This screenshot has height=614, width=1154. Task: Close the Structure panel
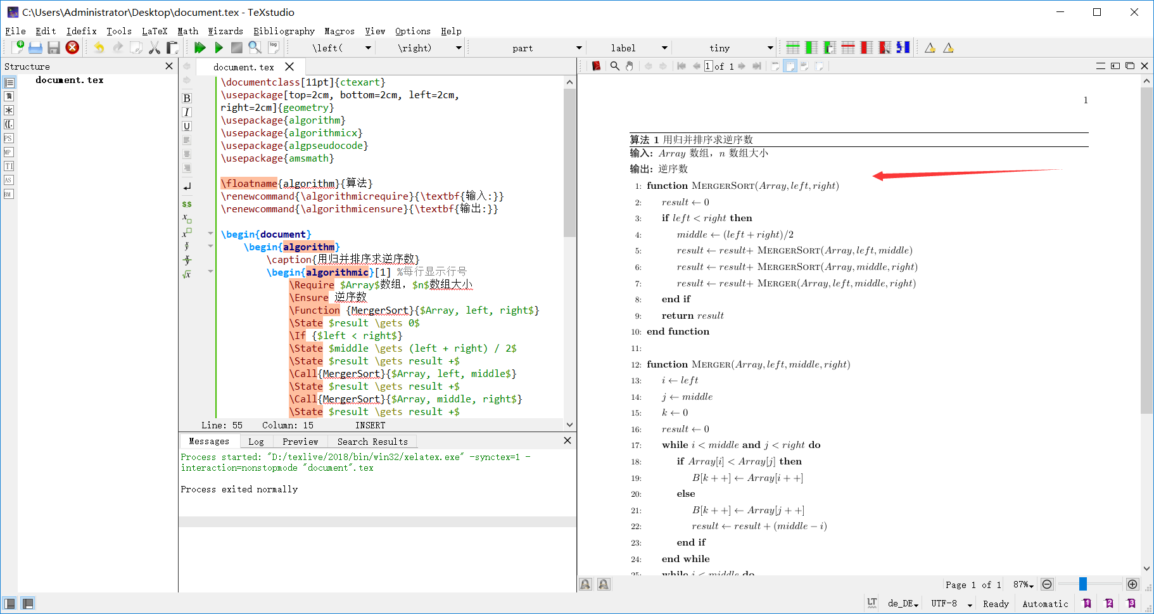[x=169, y=66]
